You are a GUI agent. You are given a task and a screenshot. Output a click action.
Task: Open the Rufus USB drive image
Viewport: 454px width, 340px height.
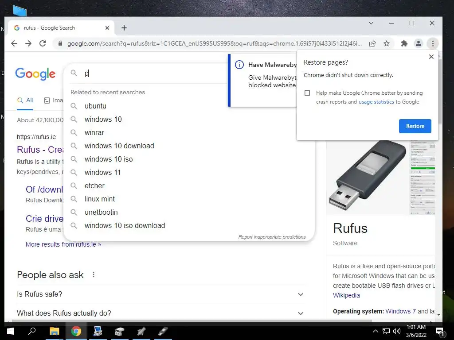pos(368,177)
